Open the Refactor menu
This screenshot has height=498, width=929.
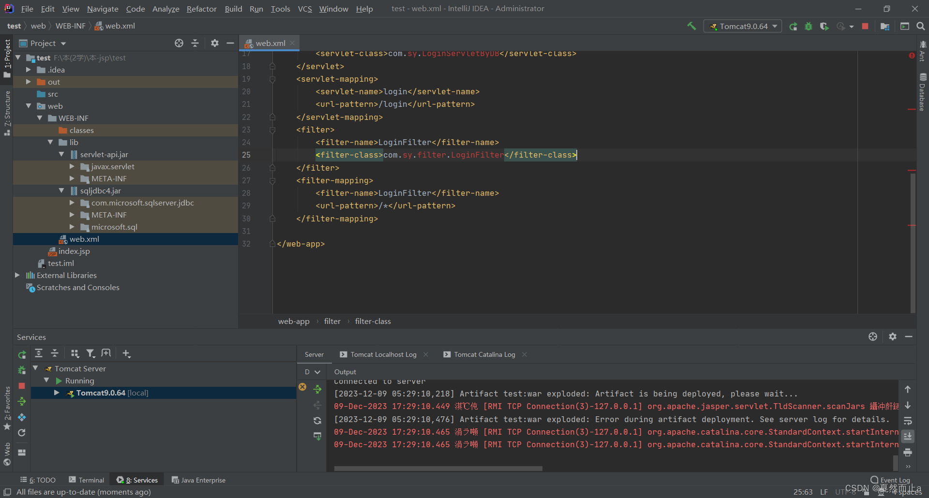point(201,9)
